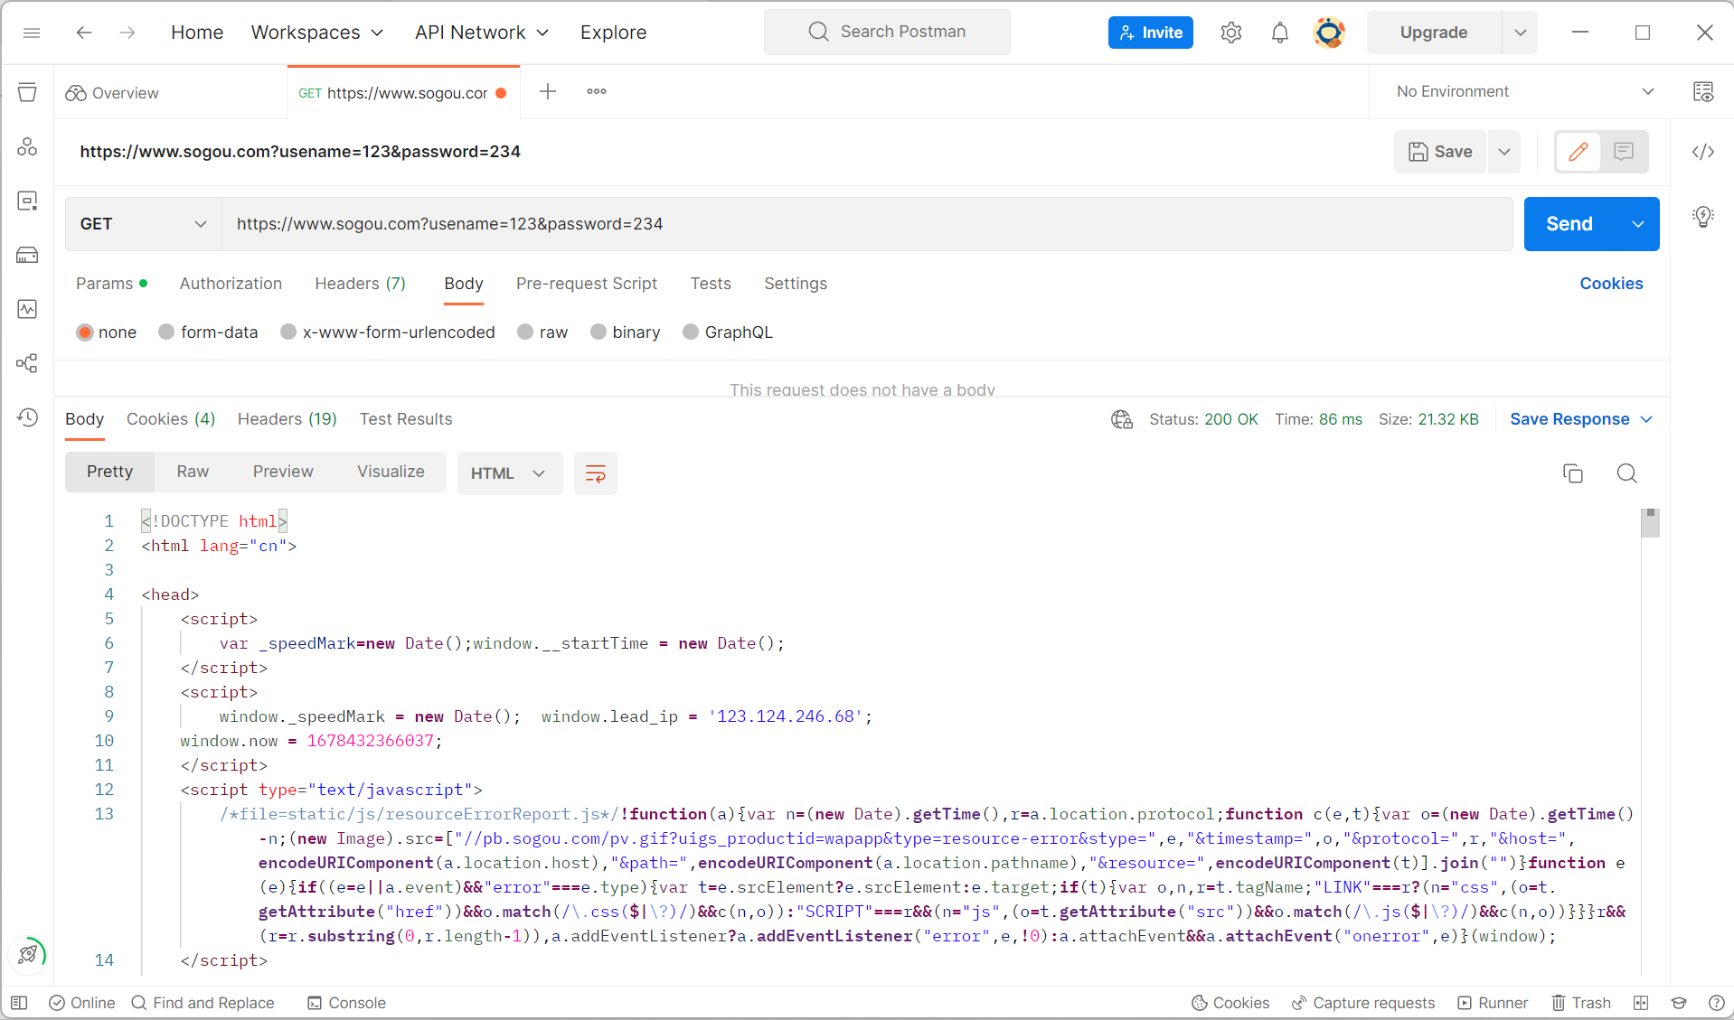Screen dimensions: 1734x1020
Task: Open the No Environment selector
Action: coord(1525,91)
